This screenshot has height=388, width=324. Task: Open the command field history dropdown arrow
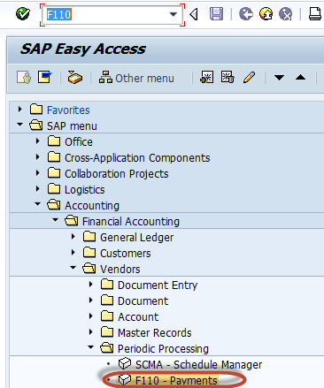[x=174, y=14]
